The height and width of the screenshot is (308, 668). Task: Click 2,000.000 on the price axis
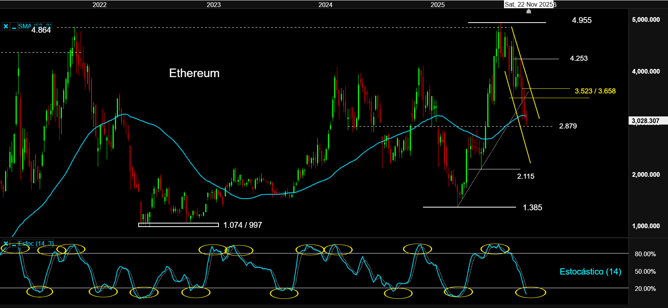point(646,174)
